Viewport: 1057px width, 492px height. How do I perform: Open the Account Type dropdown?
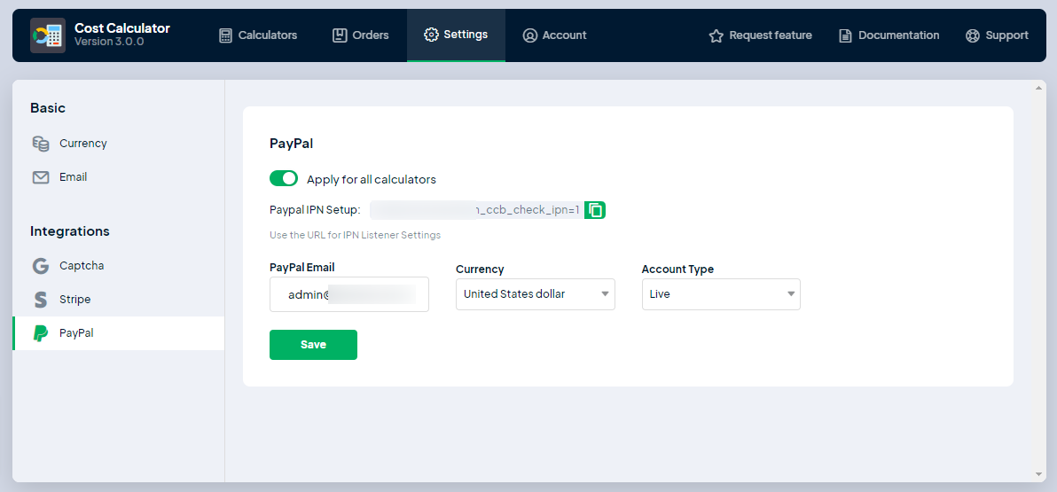(x=721, y=294)
